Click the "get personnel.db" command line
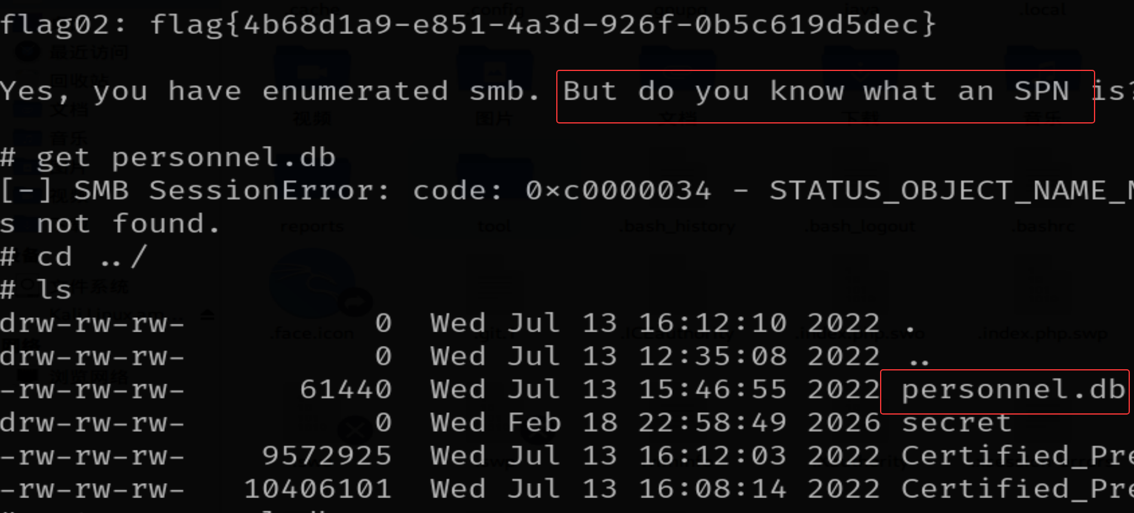This screenshot has height=513, width=1134. click(x=185, y=158)
